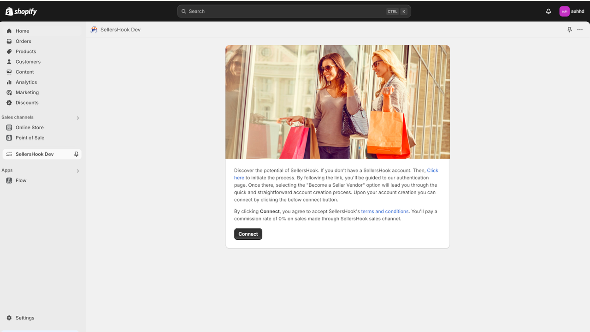This screenshot has height=332, width=590.
Task: Focus the top Search field
Action: (x=294, y=12)
